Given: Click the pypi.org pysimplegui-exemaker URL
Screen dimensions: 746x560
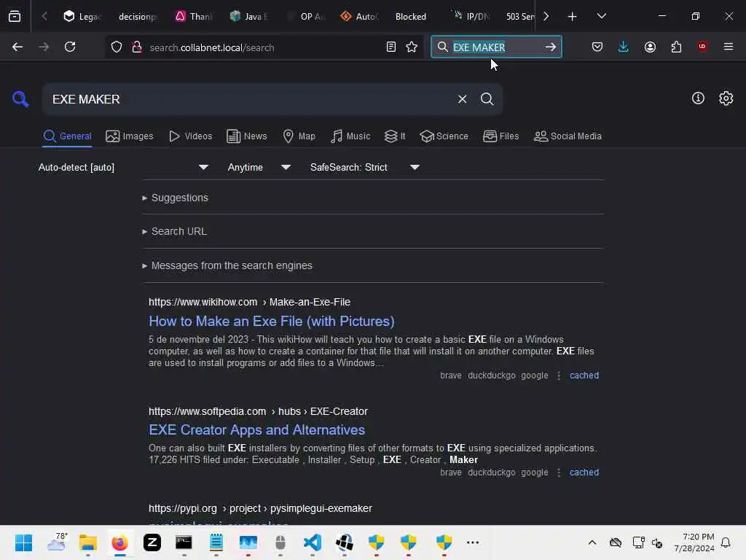Looking at the screenshot, I should coord(260,508).
